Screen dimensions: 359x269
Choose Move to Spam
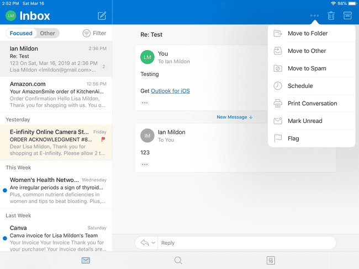coord(312,68)
